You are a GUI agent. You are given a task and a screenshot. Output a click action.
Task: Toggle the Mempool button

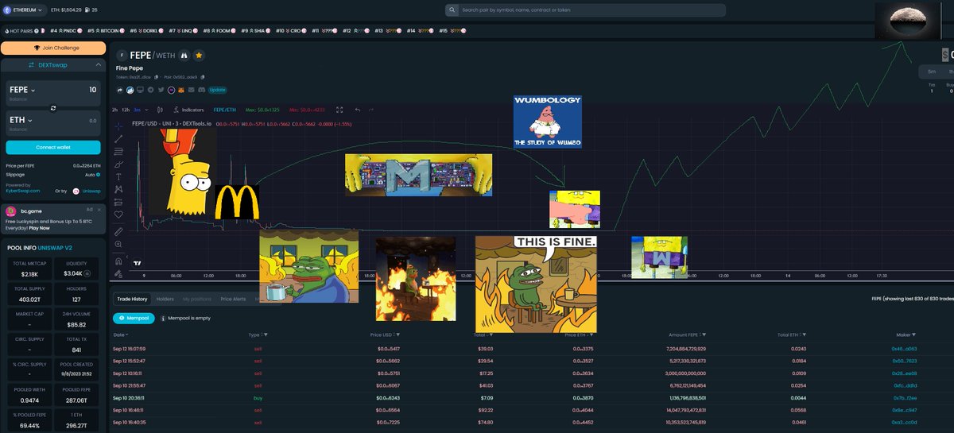134,318
